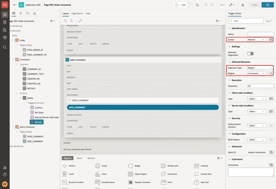Image resolution: width=276 pixels, height=189 pixels.
Task: Open Client-side Condition quick pick list button
Action: tap(271, 99)
